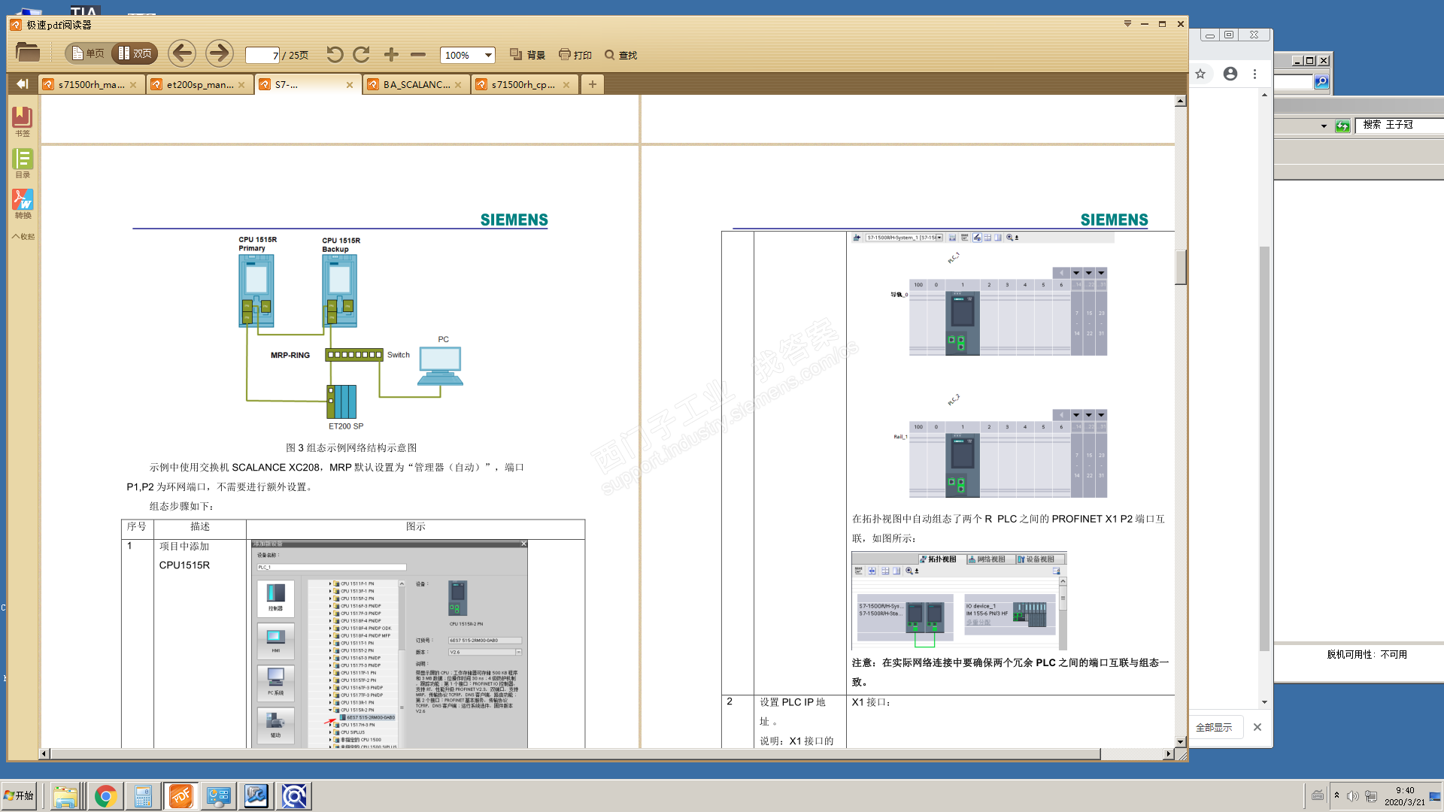
Task: Collapse the sidebar with 收起 toggle
Action: click(x=23, y=236)
